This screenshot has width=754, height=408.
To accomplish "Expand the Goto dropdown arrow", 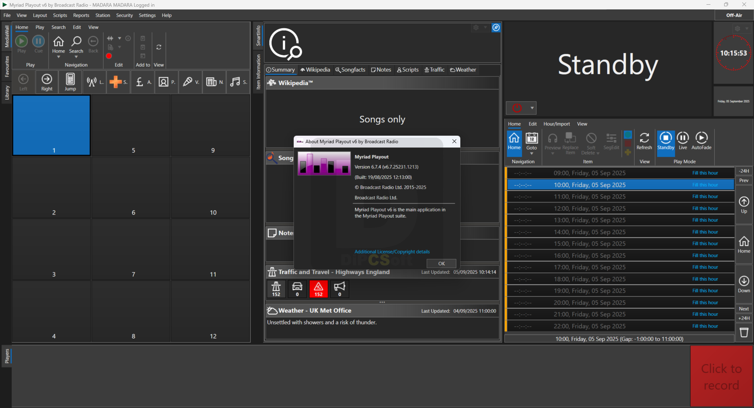I will [531, 153].
